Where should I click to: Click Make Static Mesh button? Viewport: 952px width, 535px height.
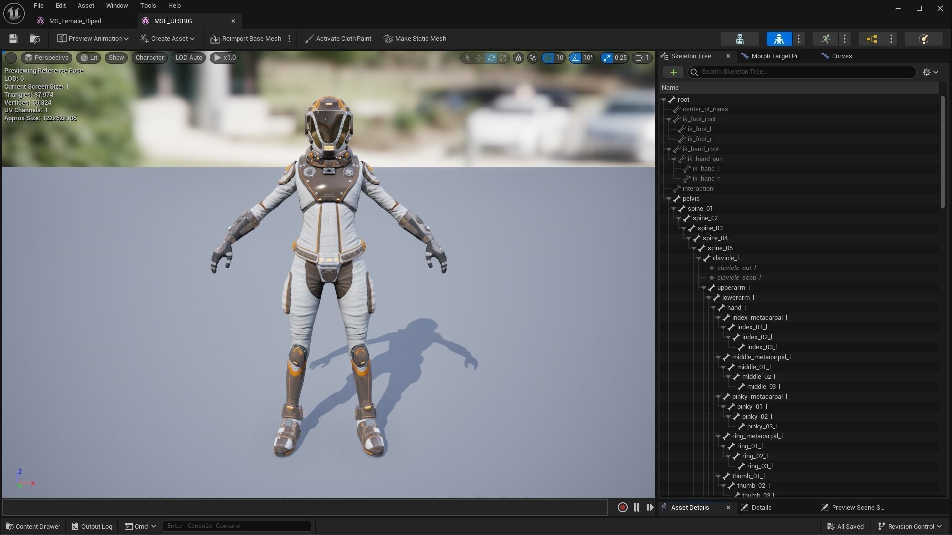click(x=415, y=39)
